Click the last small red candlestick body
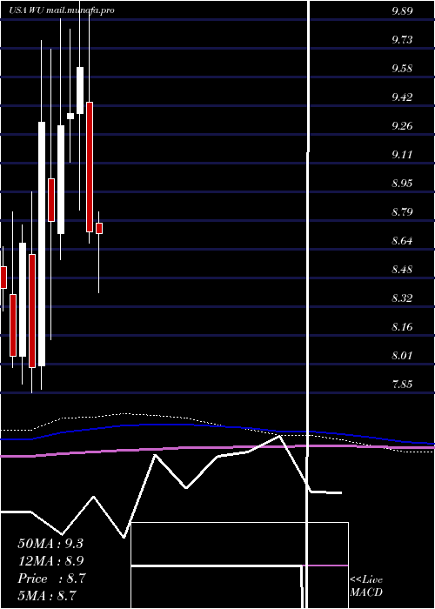The width and height of the screenshot is (435, 609). pyautogui.click(x=99, y=228)
